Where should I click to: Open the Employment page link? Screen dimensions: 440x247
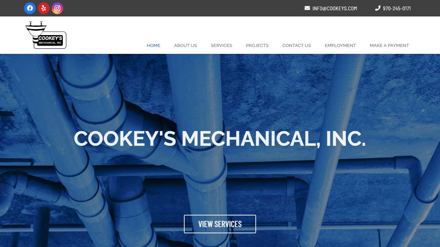tap(340, 45)
